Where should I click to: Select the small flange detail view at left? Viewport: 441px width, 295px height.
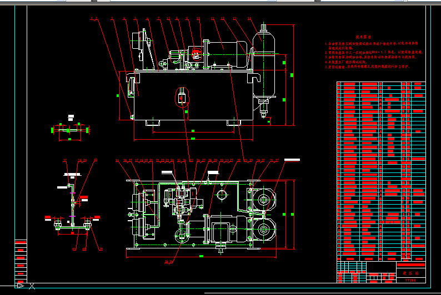pos(70,130)
